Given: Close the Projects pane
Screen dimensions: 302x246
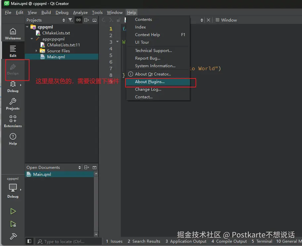Looking at the screenshot, I should pyautogui.click(x=94, y=20).
